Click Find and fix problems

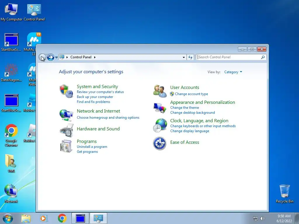93,102
